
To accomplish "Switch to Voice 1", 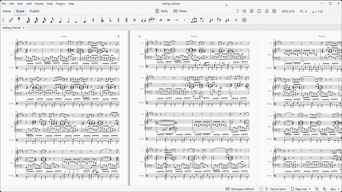I will [x=211, y=20].
